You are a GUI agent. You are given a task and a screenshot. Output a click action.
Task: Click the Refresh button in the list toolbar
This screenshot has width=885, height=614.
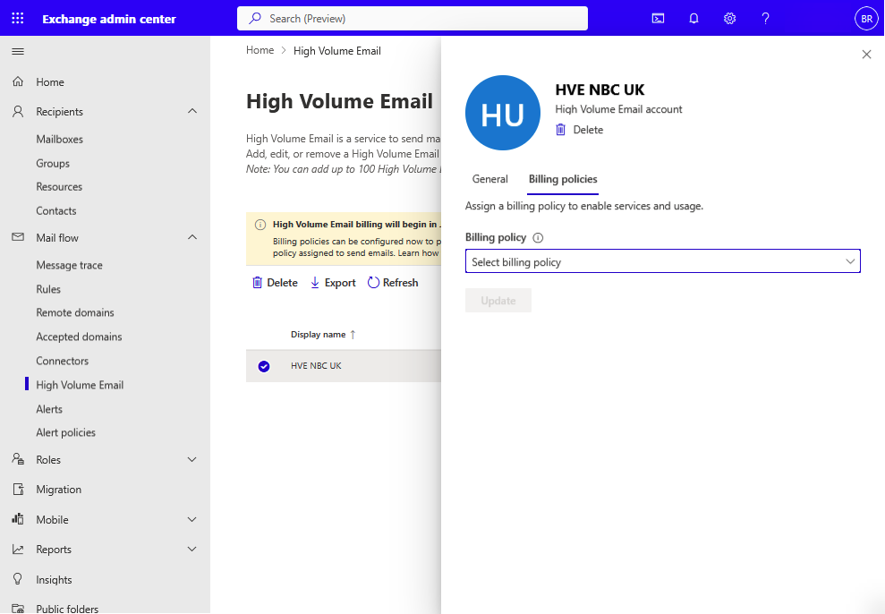[x=393, y=283]
